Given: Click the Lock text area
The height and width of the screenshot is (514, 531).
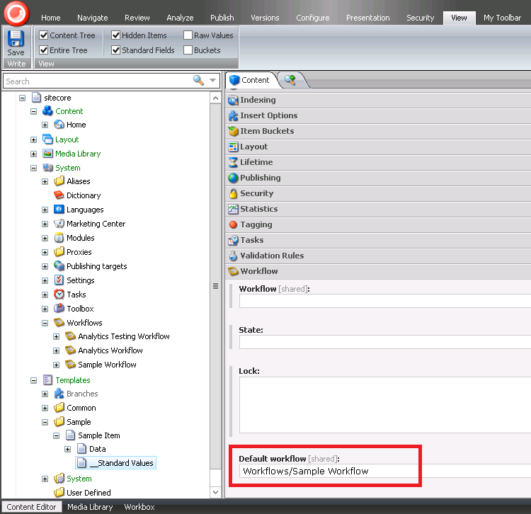Looking at the screenshot, I should click(x=385, y=405).
